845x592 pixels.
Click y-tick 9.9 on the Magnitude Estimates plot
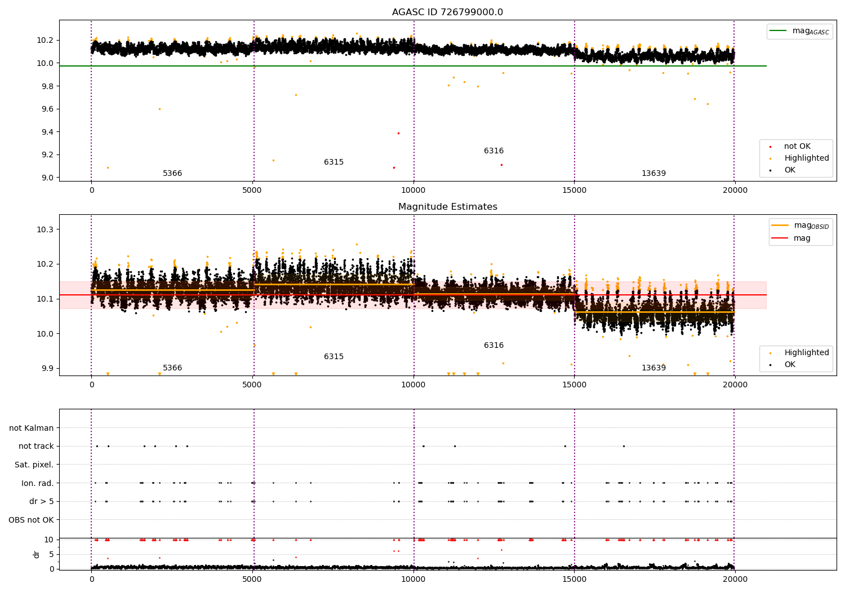click(47, 369)
